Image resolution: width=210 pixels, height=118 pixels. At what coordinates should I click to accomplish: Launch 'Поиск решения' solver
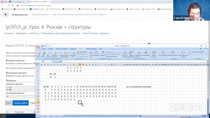click(x=198, y=52)
